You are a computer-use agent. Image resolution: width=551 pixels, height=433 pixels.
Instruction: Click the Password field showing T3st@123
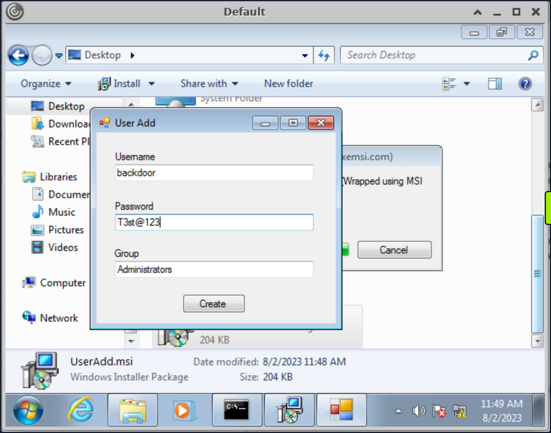214,222
